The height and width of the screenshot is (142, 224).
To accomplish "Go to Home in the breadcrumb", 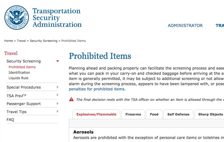I will pyautogui.click(x=9, y=41).
